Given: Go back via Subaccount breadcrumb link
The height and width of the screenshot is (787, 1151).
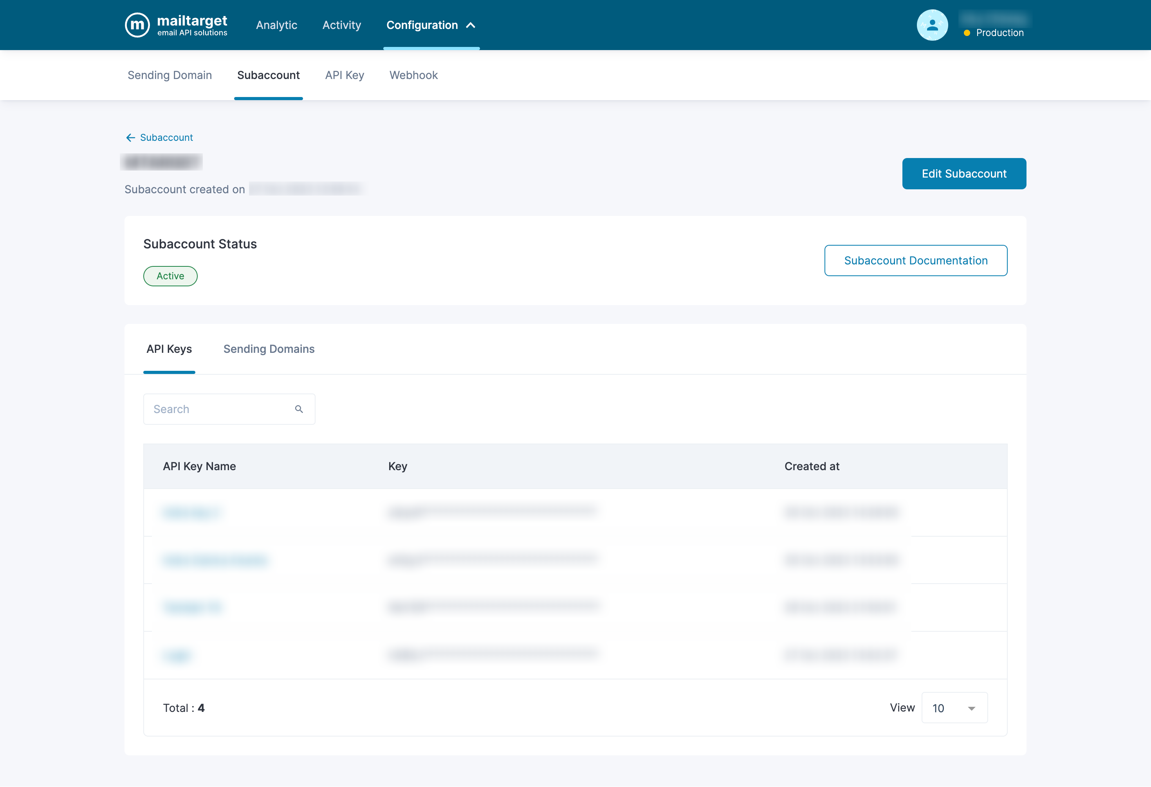Looking at the screenshot, I should click(x=166, y=138).
